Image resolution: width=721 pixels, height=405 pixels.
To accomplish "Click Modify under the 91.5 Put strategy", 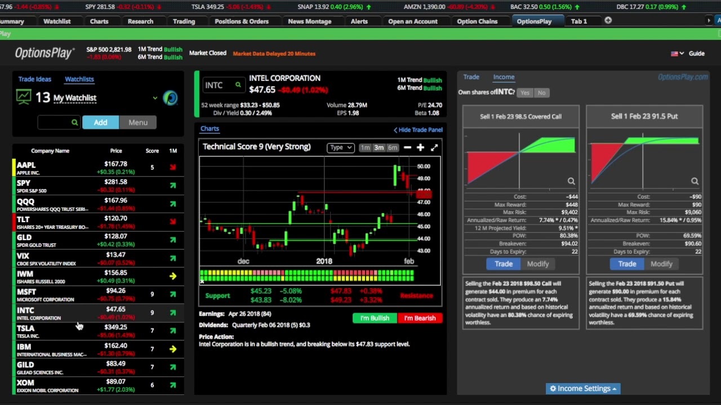I will click(661, 264).
